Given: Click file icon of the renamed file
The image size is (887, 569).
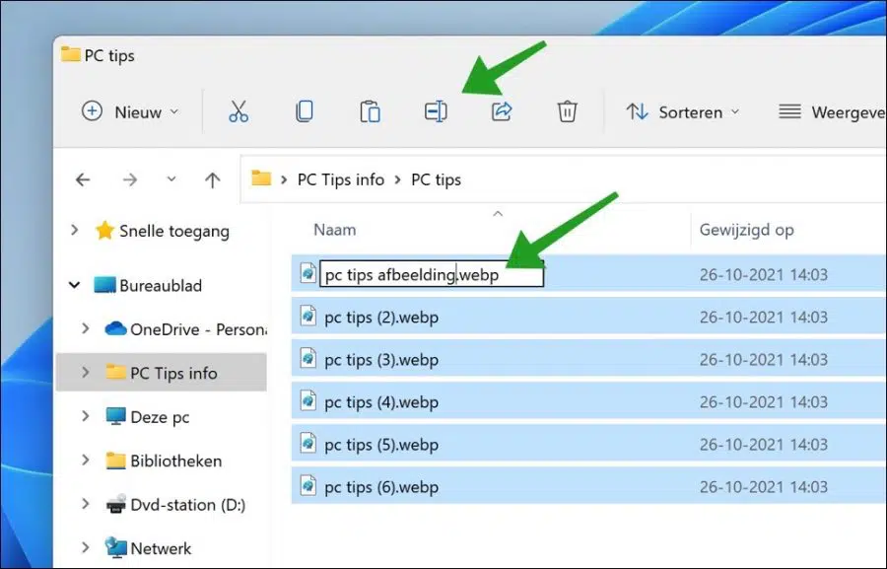Looking at the screenshot, I should tap(307, 273).
